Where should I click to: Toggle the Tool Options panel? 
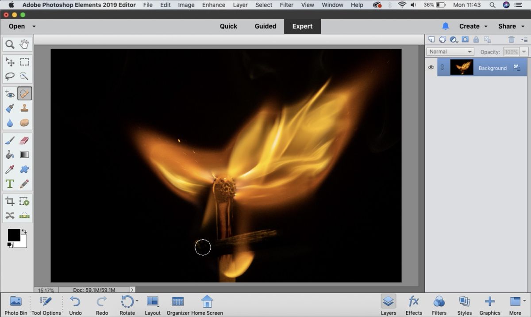(x=46, y=305)
